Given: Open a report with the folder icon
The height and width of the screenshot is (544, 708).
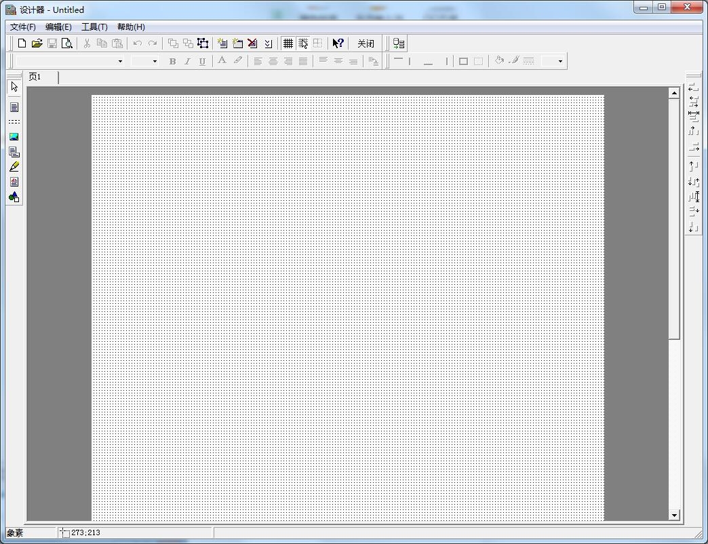Looking at the screenshot, I should point(37,43).
